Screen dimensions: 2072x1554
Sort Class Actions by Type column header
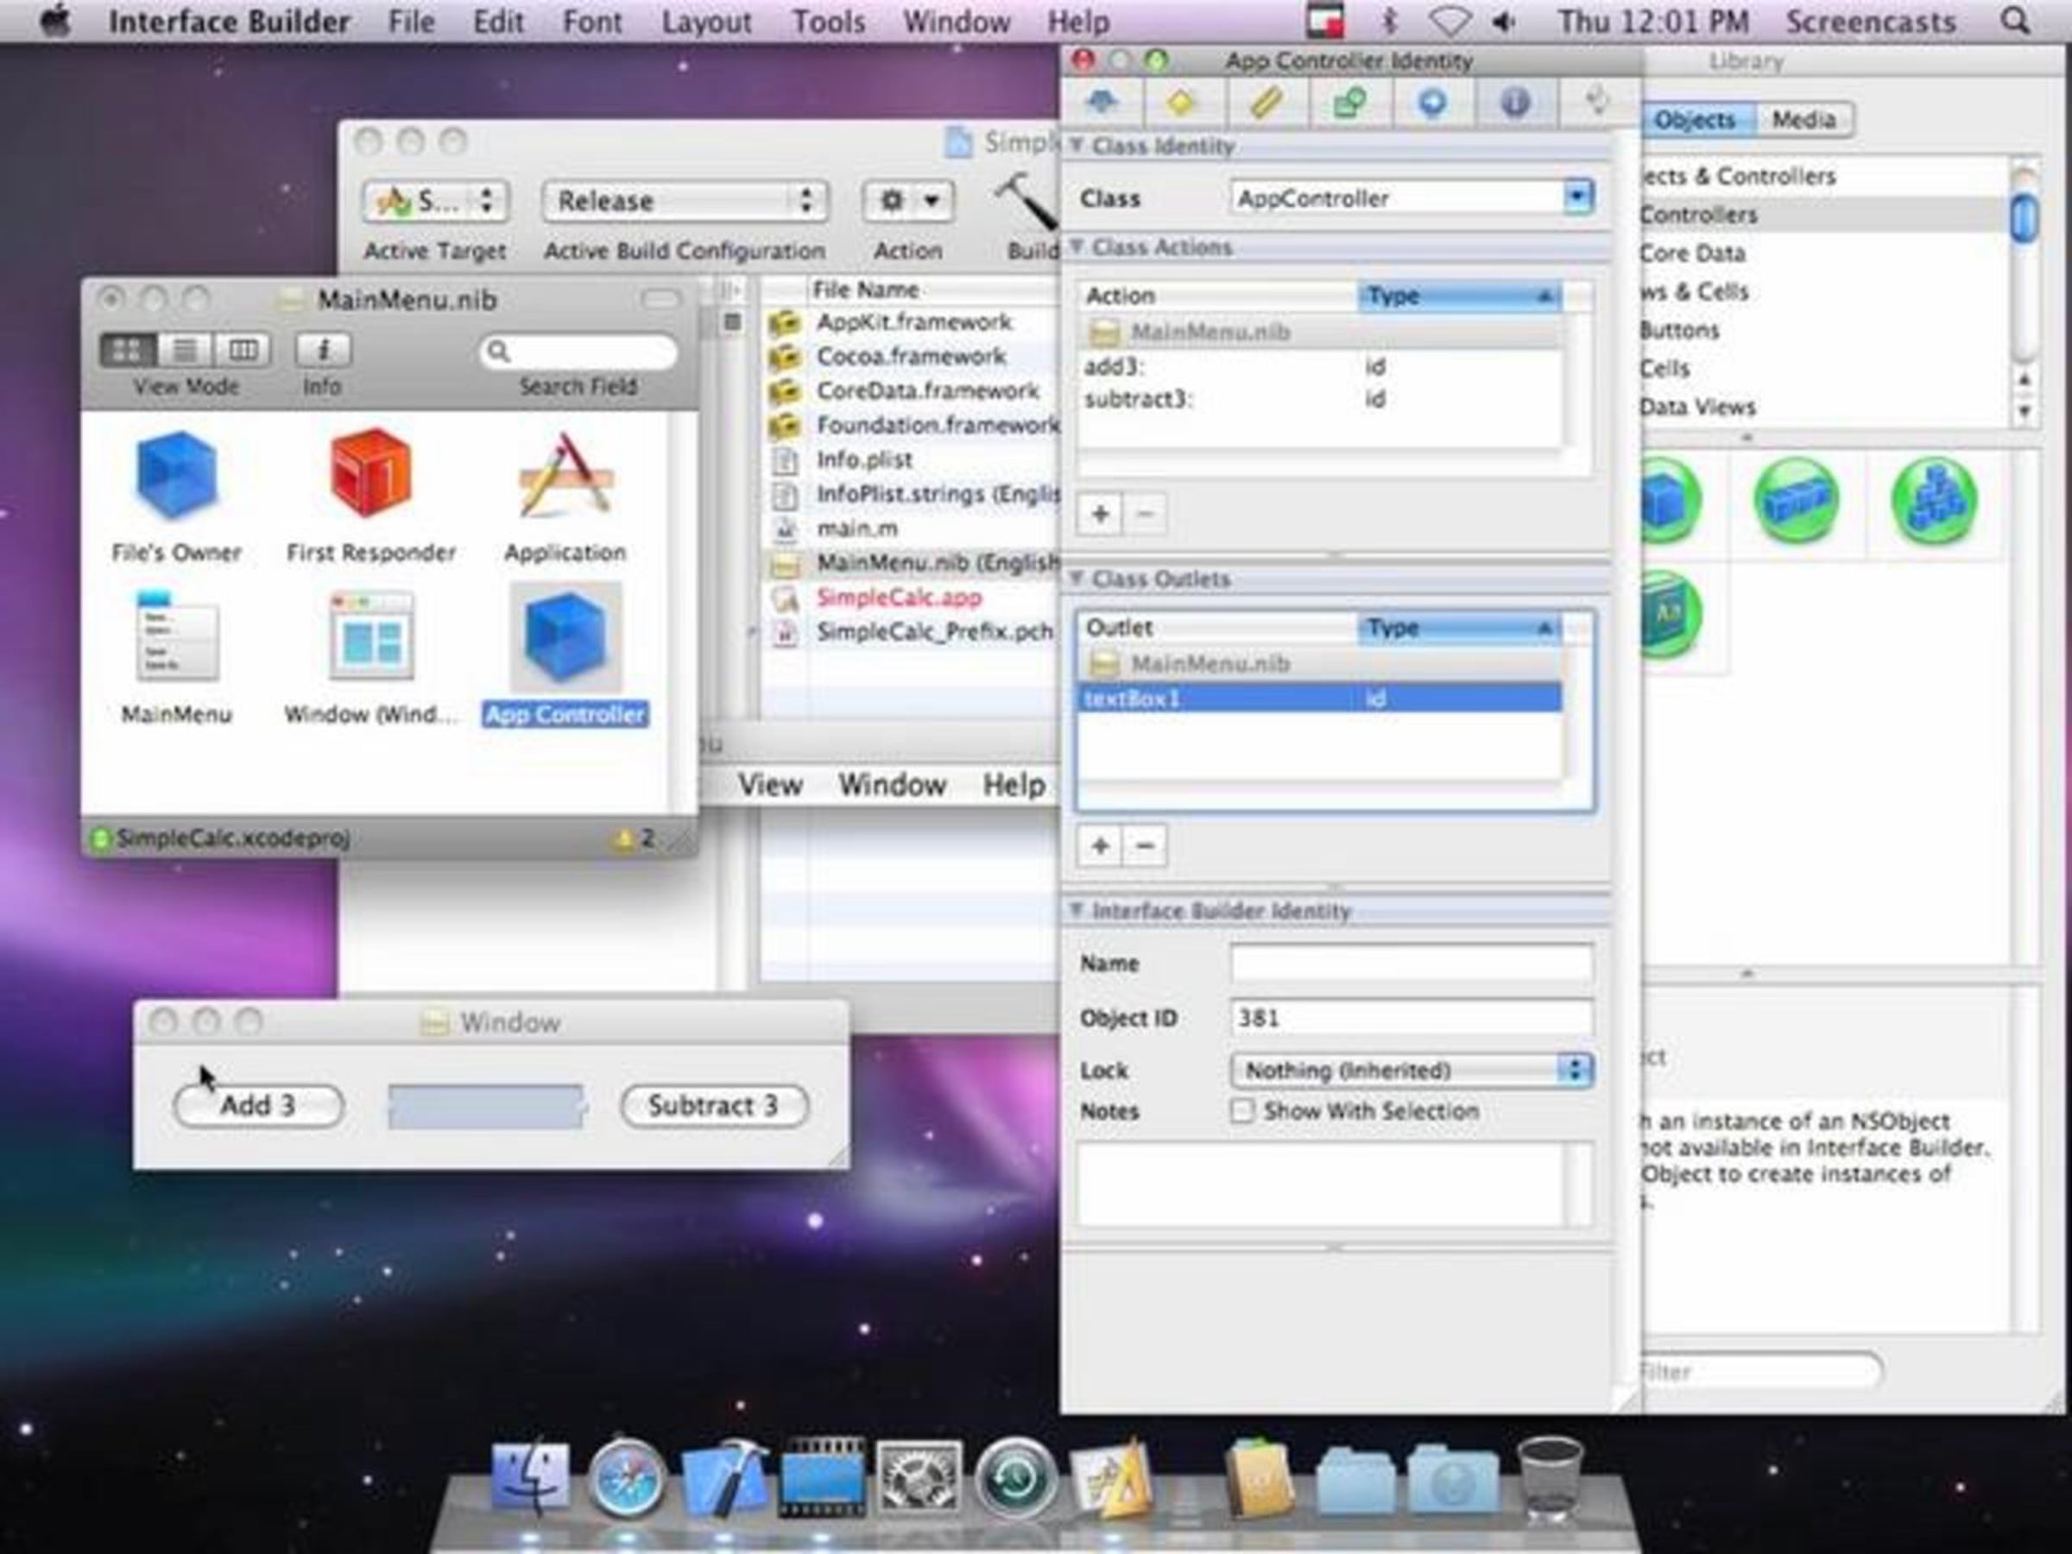(1457, 296)
